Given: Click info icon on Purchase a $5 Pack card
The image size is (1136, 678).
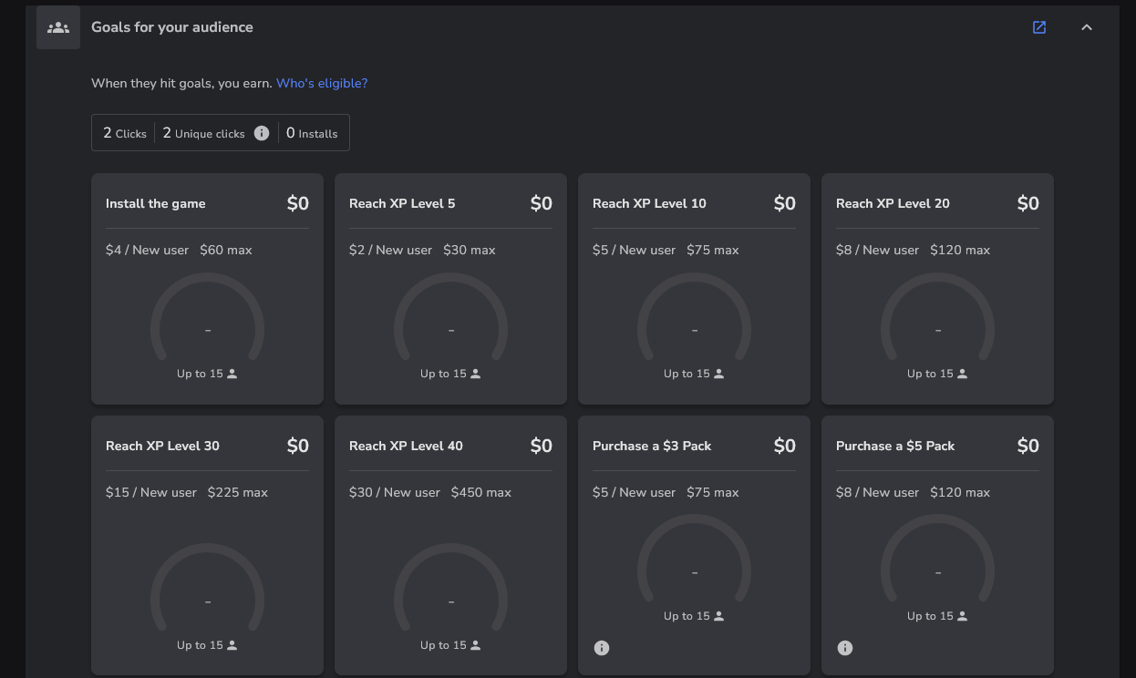Looking at the screenshot, I should 845,648.
